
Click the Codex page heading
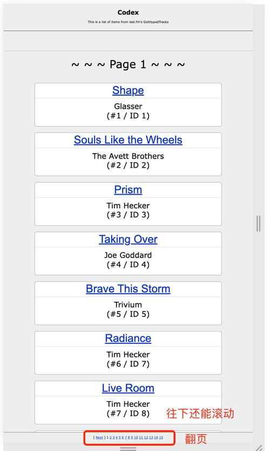(x=128, y=12)
